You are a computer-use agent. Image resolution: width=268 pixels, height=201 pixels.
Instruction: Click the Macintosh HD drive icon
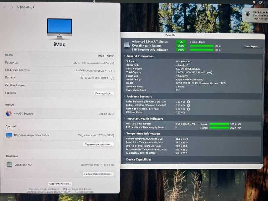coord(9,164)
